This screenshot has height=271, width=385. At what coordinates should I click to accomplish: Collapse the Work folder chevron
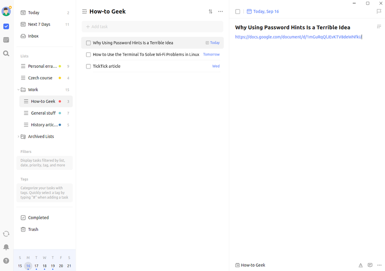(x=18, y=90)
